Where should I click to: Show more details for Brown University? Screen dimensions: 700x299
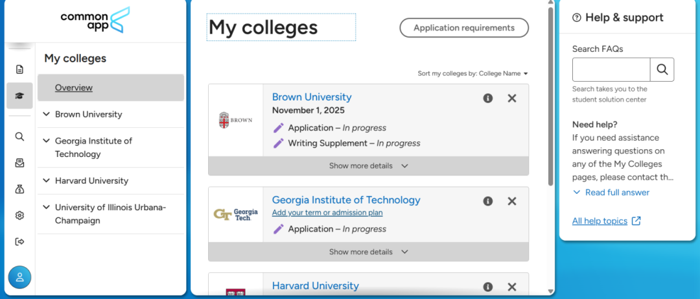tap(369, 166)
